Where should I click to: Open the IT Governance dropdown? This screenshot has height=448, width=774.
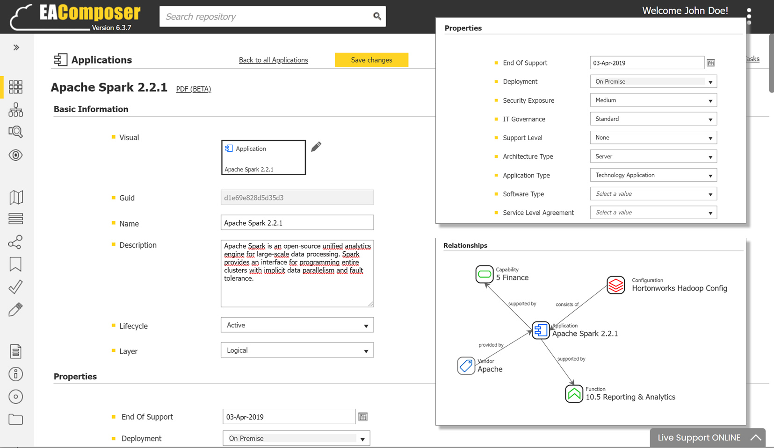tap(653, 119)
